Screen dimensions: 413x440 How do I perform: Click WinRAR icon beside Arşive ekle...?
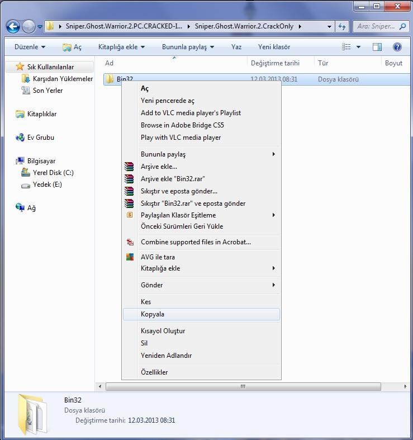[x=129, y=167]
